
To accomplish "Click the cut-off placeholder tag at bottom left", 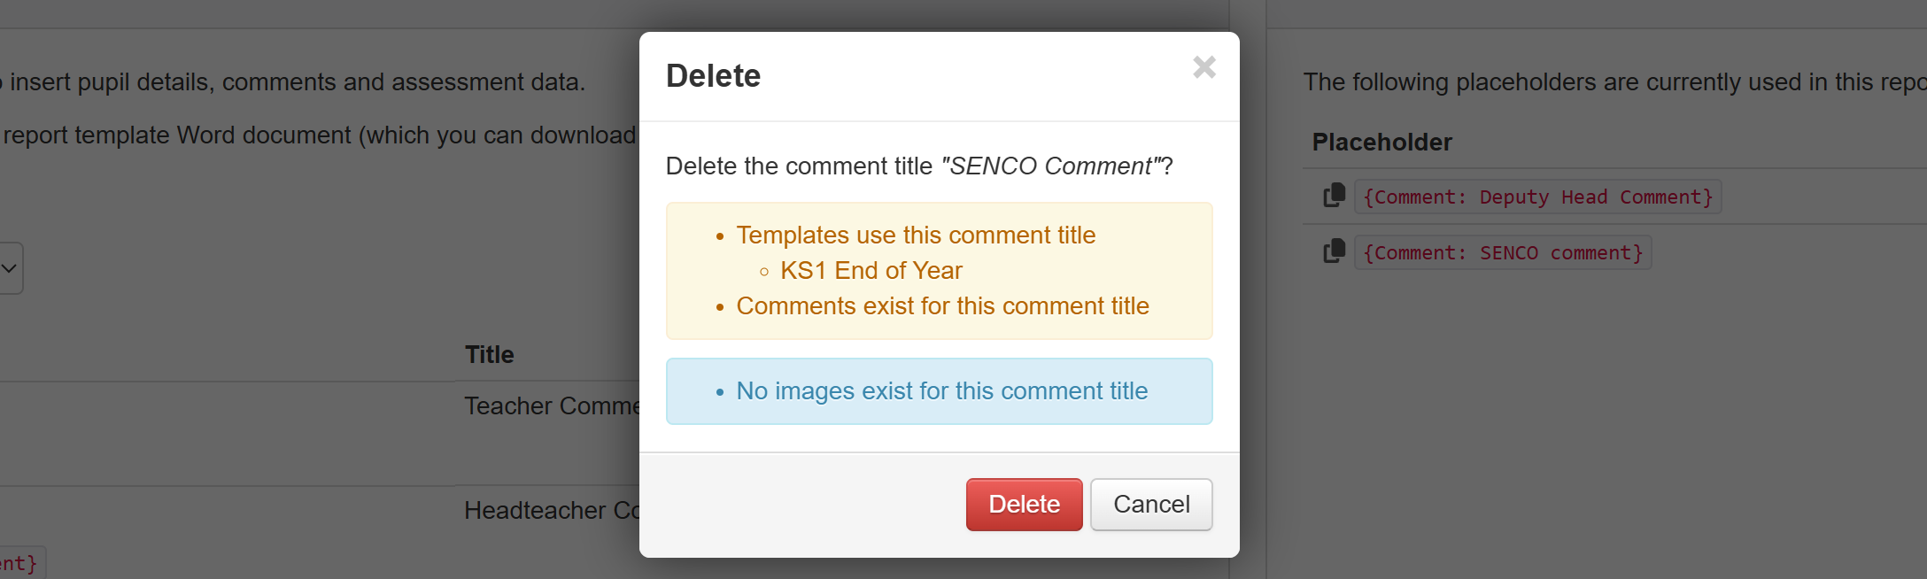I will 19,563.
